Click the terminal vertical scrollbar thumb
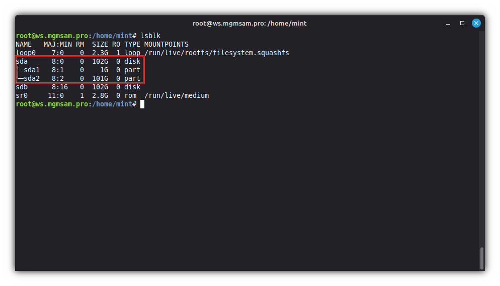Screen dimensions: 500x286 point(482,258)
